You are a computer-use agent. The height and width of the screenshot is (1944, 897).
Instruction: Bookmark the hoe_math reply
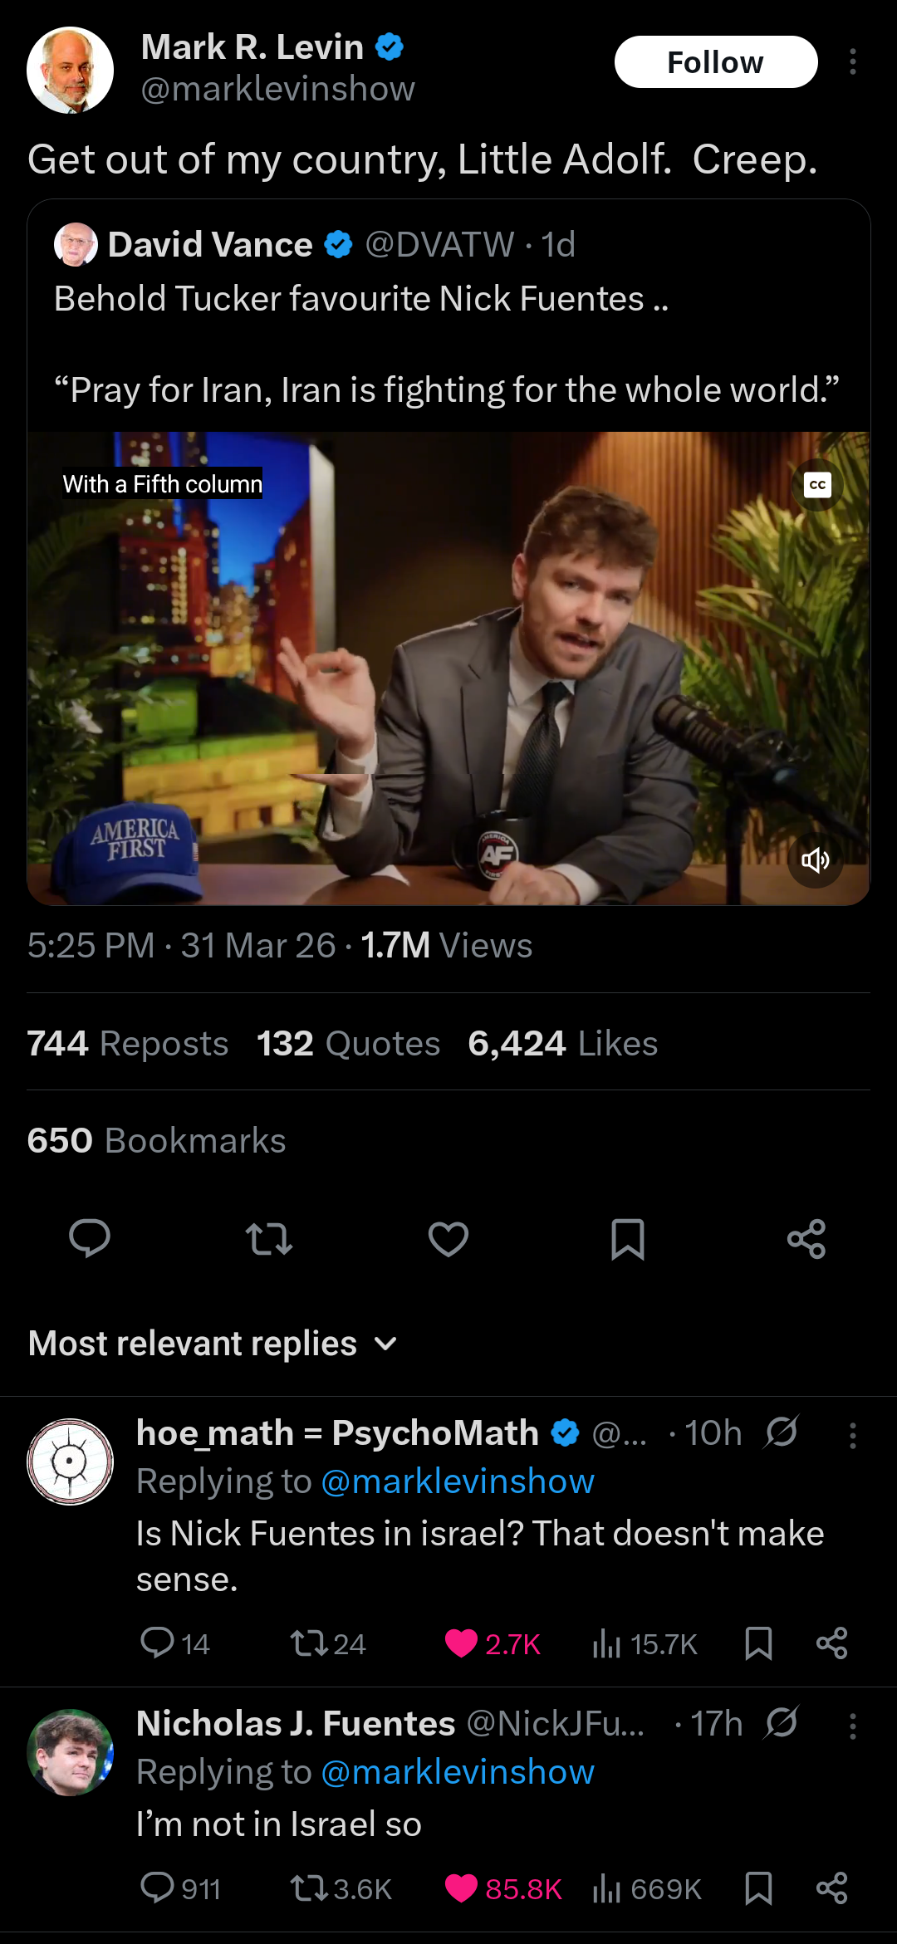[x=758, y=1643]
